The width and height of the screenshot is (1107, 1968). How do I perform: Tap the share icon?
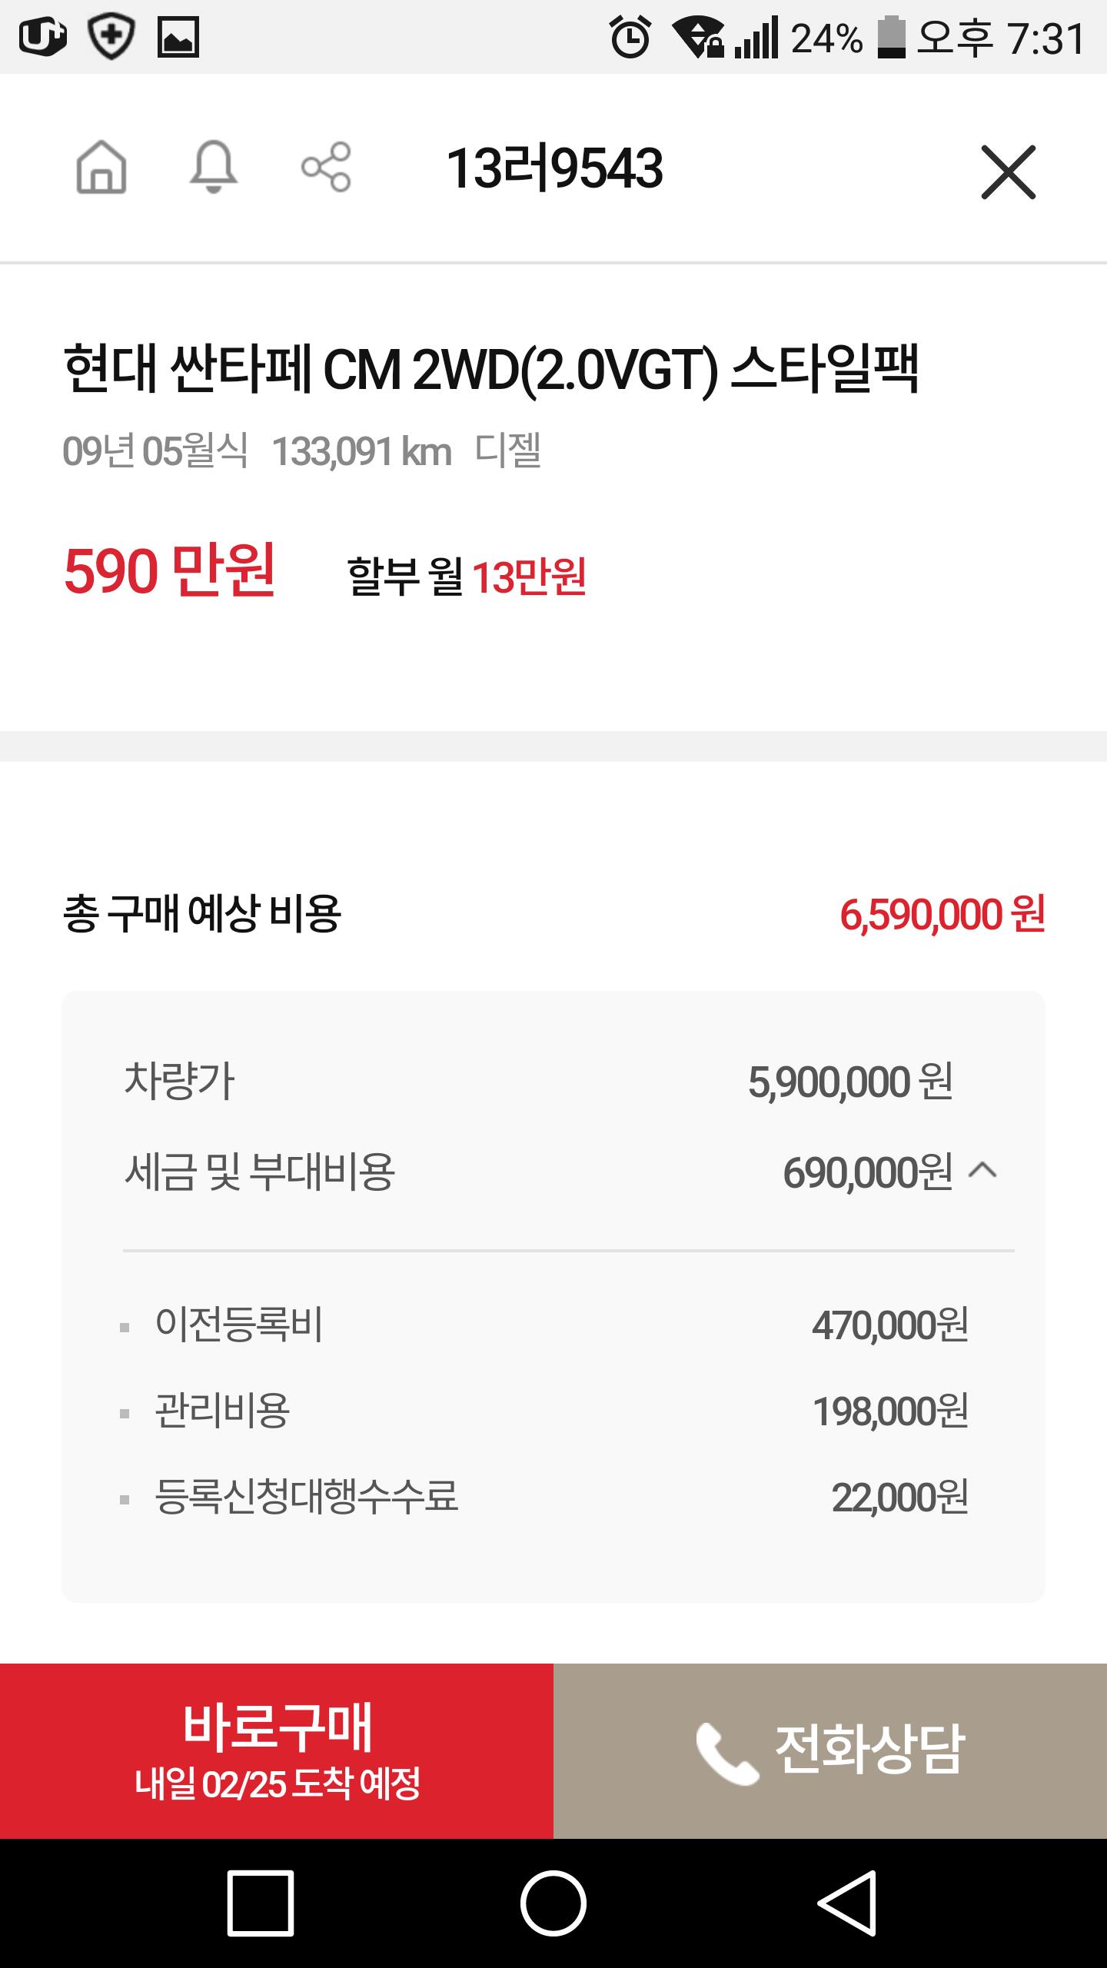coord(326,167)
